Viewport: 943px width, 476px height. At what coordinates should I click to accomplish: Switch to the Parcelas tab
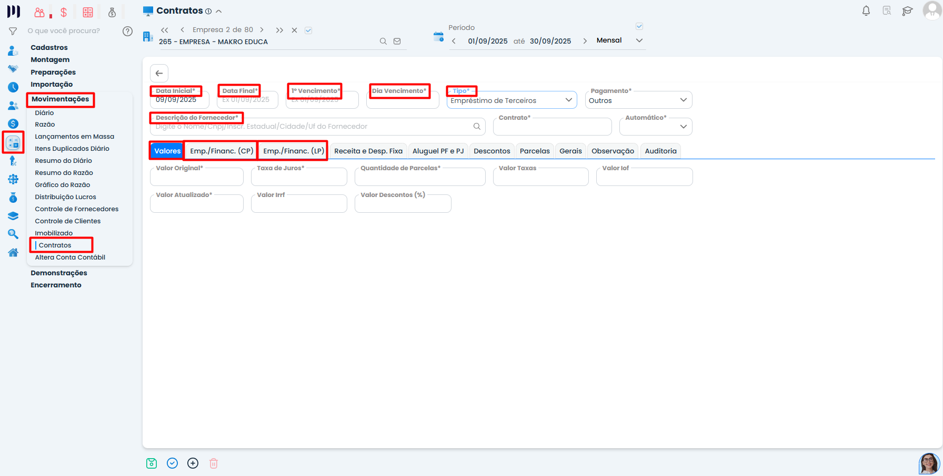pos(535,151)
